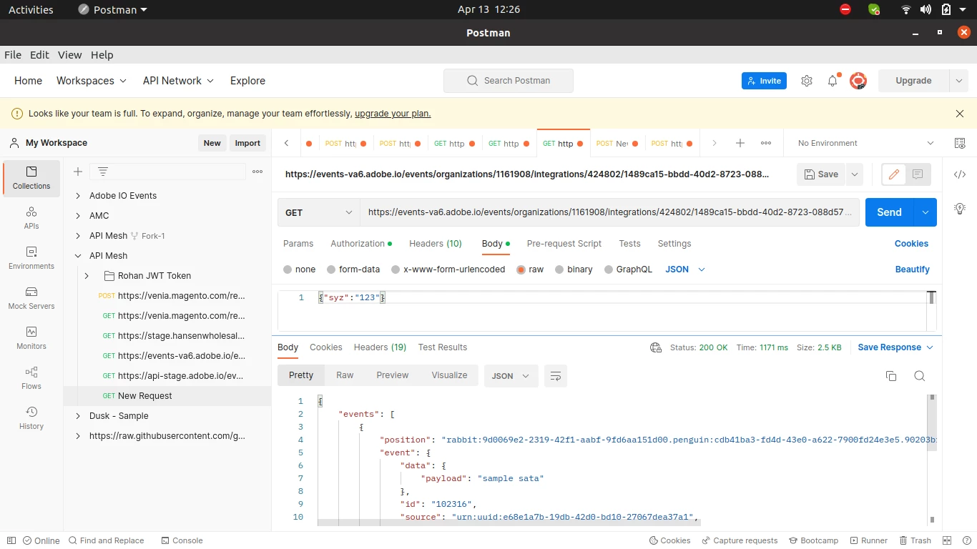Select x-www-form-urlencoded body type
The height and width of the screenshot is (549, 977).
(396, 269)
